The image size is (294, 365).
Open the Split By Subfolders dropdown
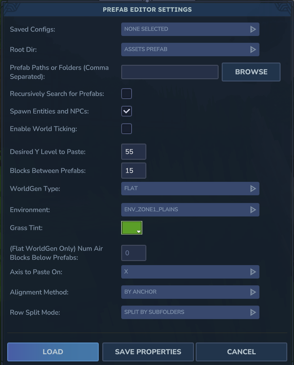tap(185, 312)
